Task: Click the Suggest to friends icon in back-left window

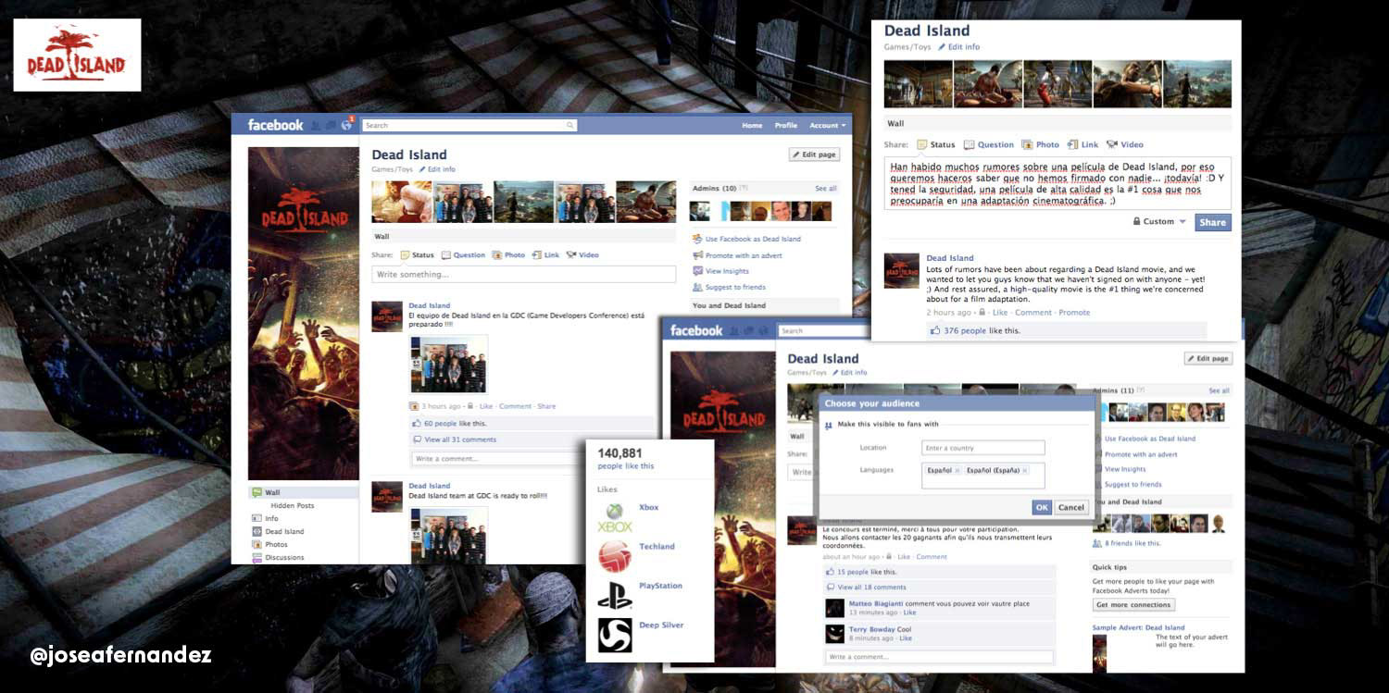Action: pos(697,287)
